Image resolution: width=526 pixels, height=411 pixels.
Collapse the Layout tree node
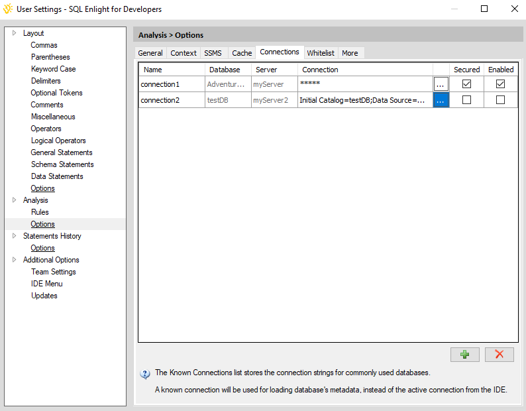click(x=14, y=33)
